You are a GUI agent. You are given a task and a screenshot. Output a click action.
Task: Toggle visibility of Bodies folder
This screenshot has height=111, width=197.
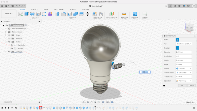pos(9,42)
